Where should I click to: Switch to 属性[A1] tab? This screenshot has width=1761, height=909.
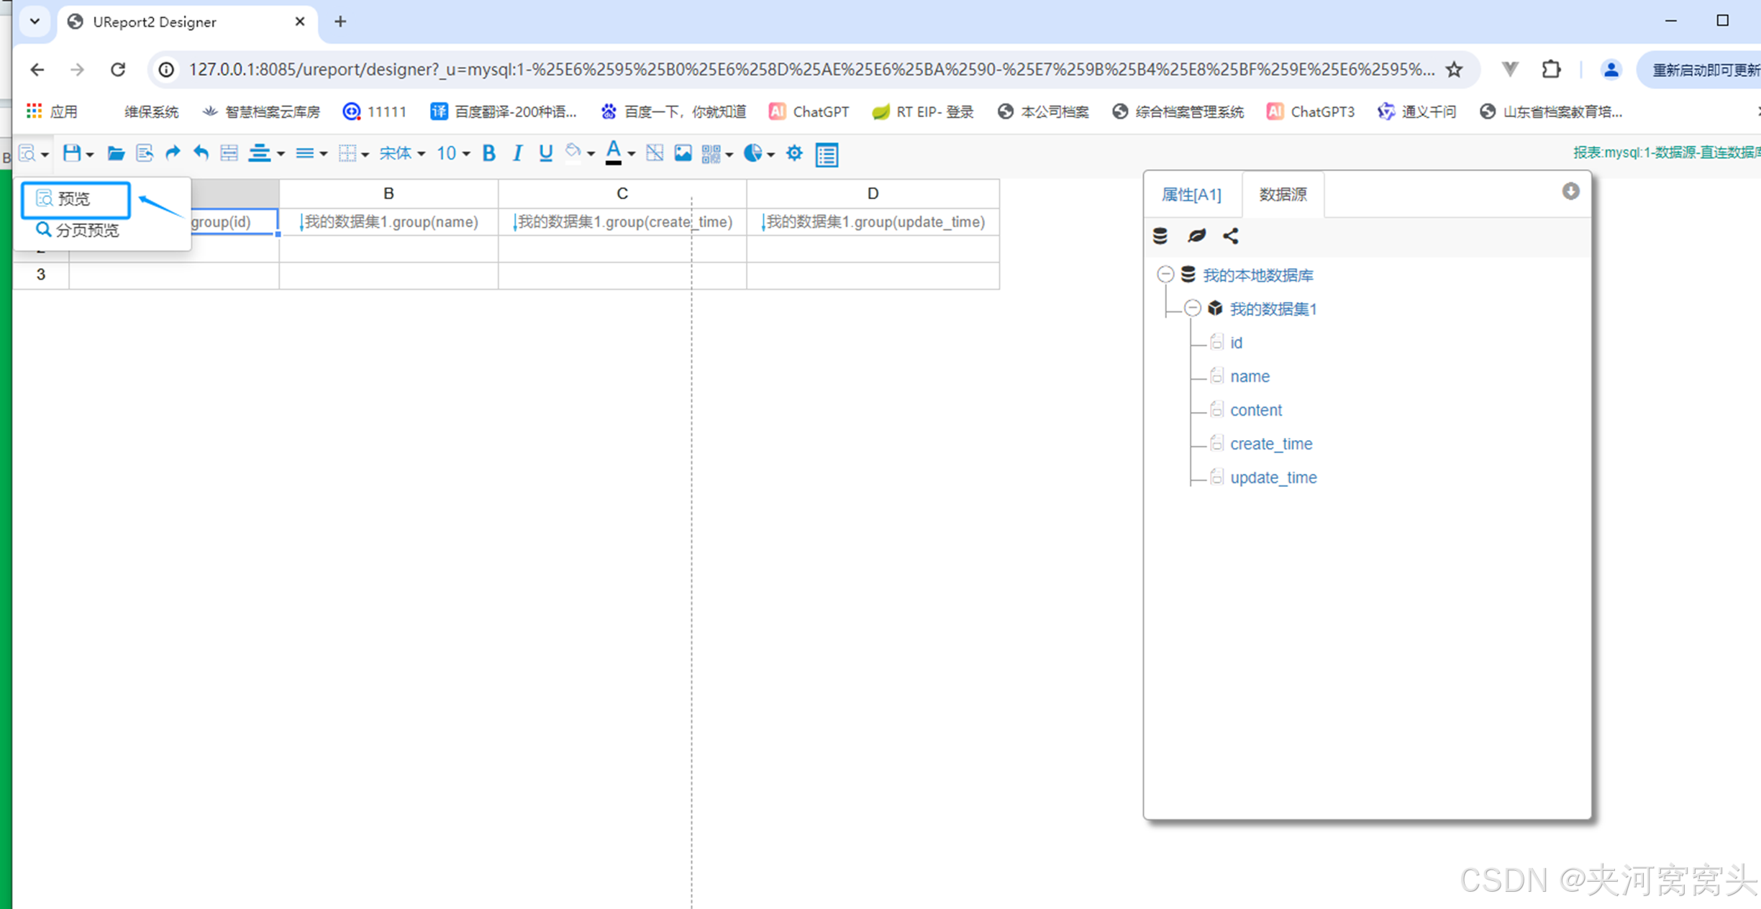pyautogui.click(x=1191, y=194)
